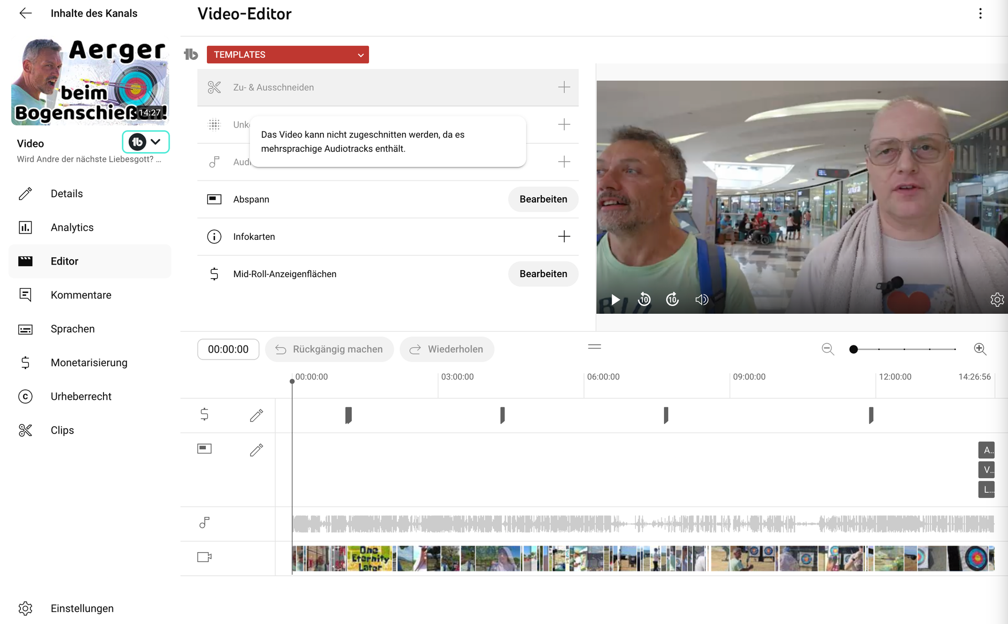Edit ad breaks with timeline pencil
The height and width of the screenshot is (624, 1008).
256,416
